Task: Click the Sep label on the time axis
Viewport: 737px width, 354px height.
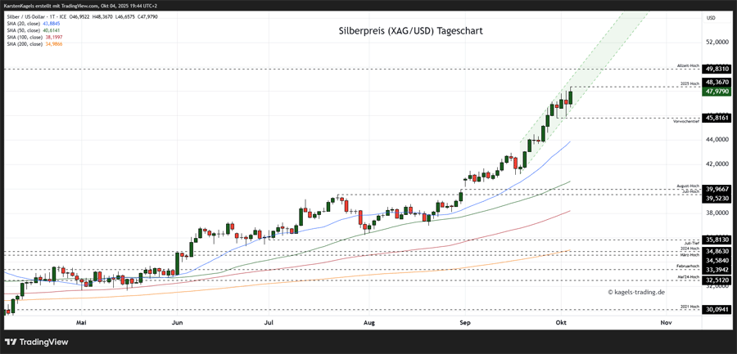Action: point(464,323)
